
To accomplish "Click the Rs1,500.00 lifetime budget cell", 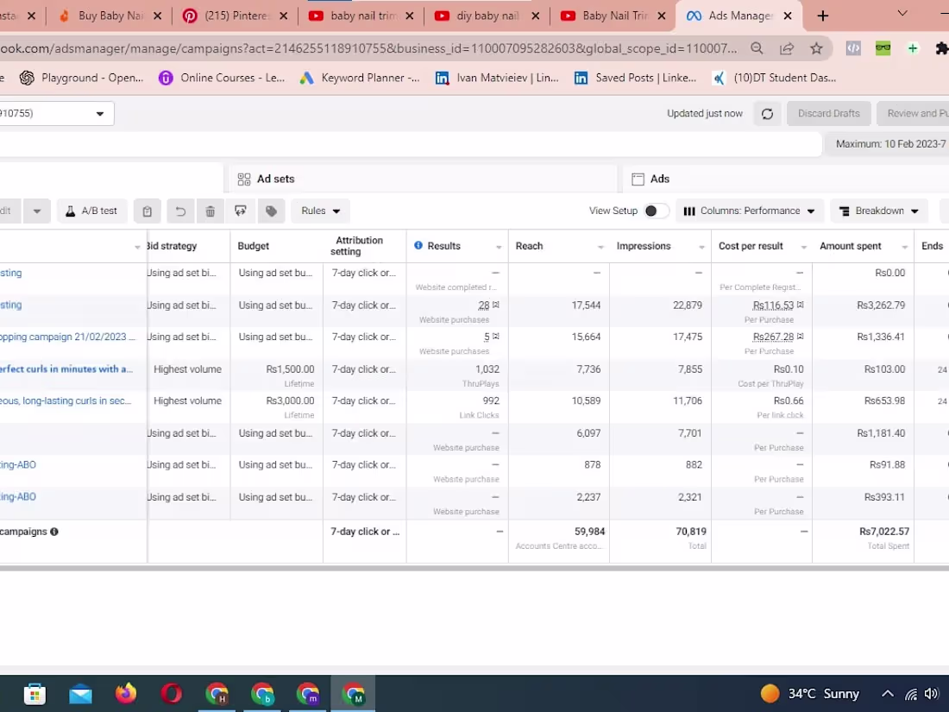I will pos(277,375).
